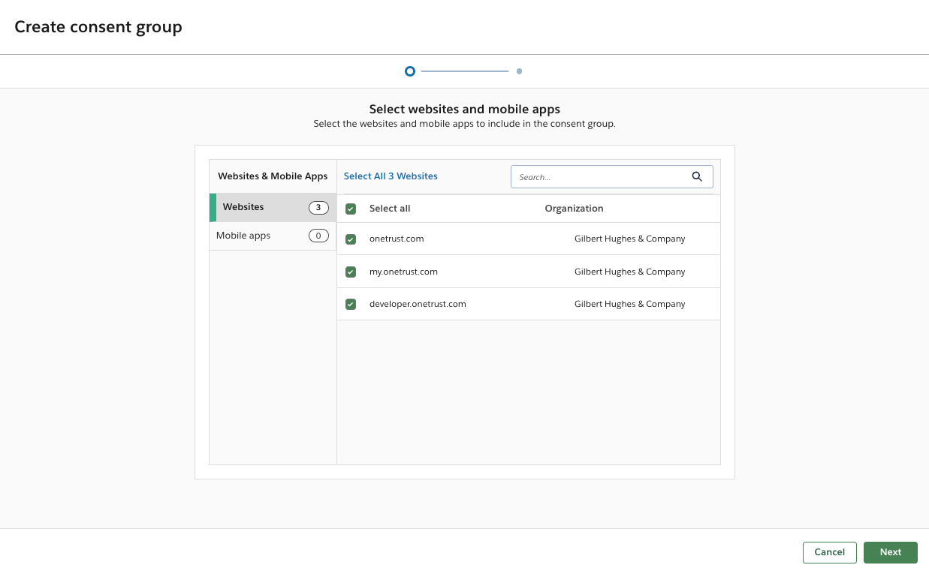This screenshot has width=929, height=571.
Task: Click the Websites count badge showing 3
Action: pyautogui.click(x=318, y=208)
